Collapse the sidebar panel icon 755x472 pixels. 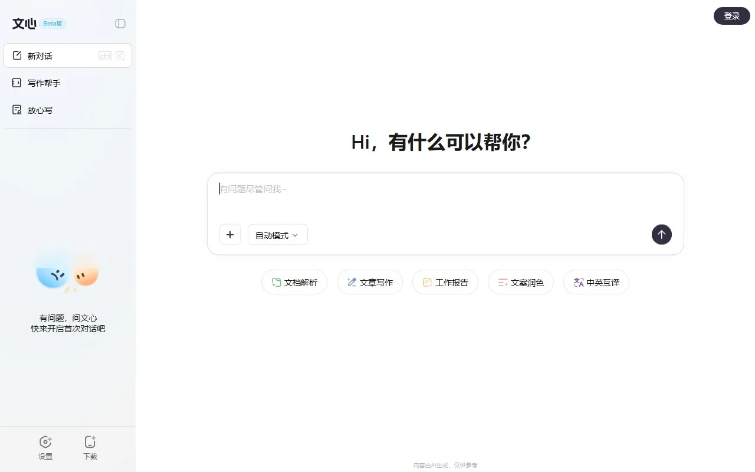(120, 23)
